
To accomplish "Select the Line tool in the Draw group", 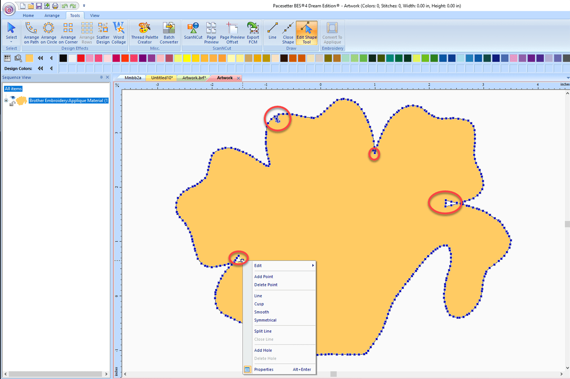I will [272, 33].
